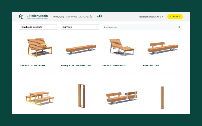Open the Famille de produits dropdown
Screen dimensions: 202x126
tap(38, 27)
